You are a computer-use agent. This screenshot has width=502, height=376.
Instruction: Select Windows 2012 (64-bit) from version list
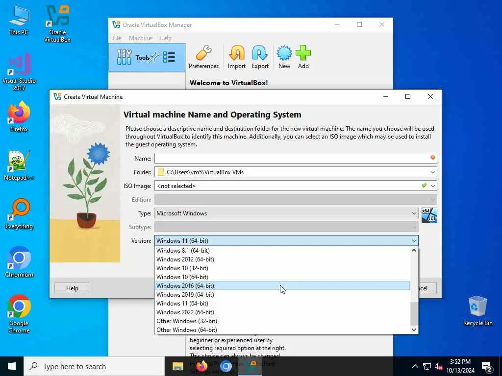[282, 259]
